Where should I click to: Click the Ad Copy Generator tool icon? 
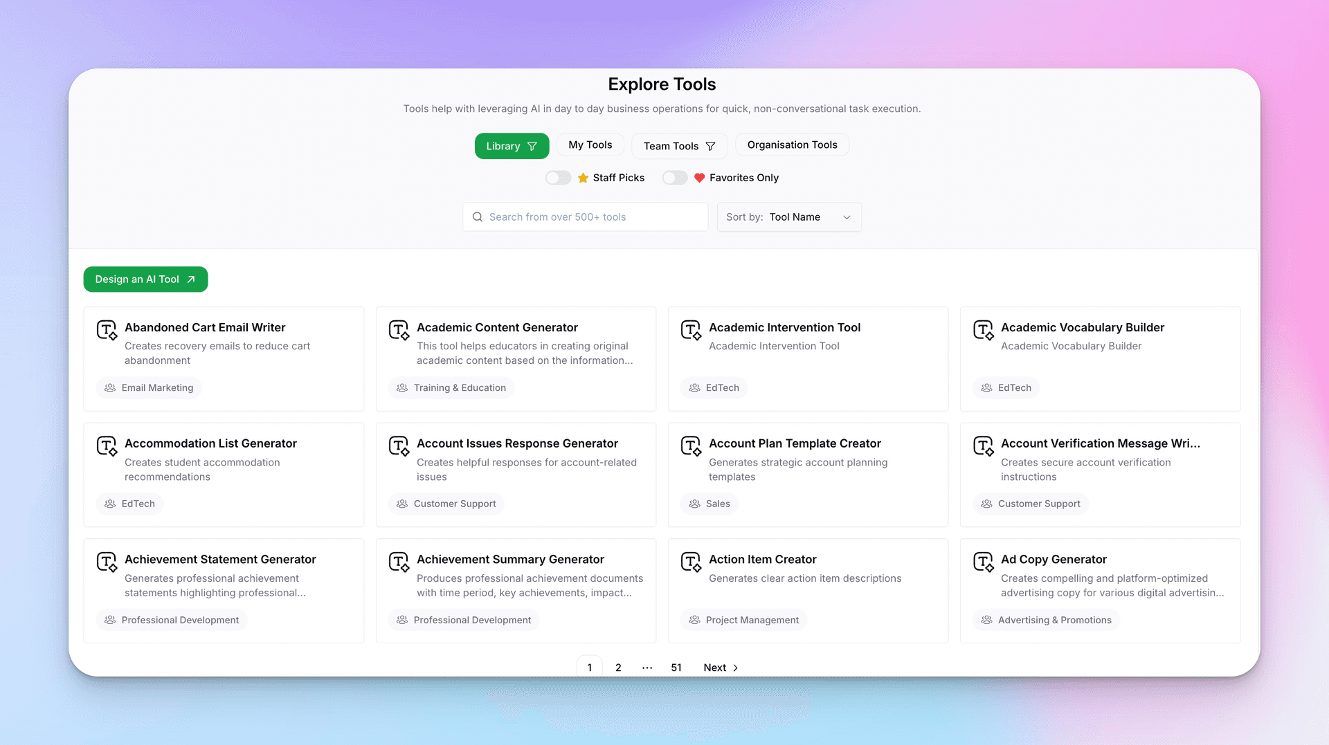[x=984, y=563]
